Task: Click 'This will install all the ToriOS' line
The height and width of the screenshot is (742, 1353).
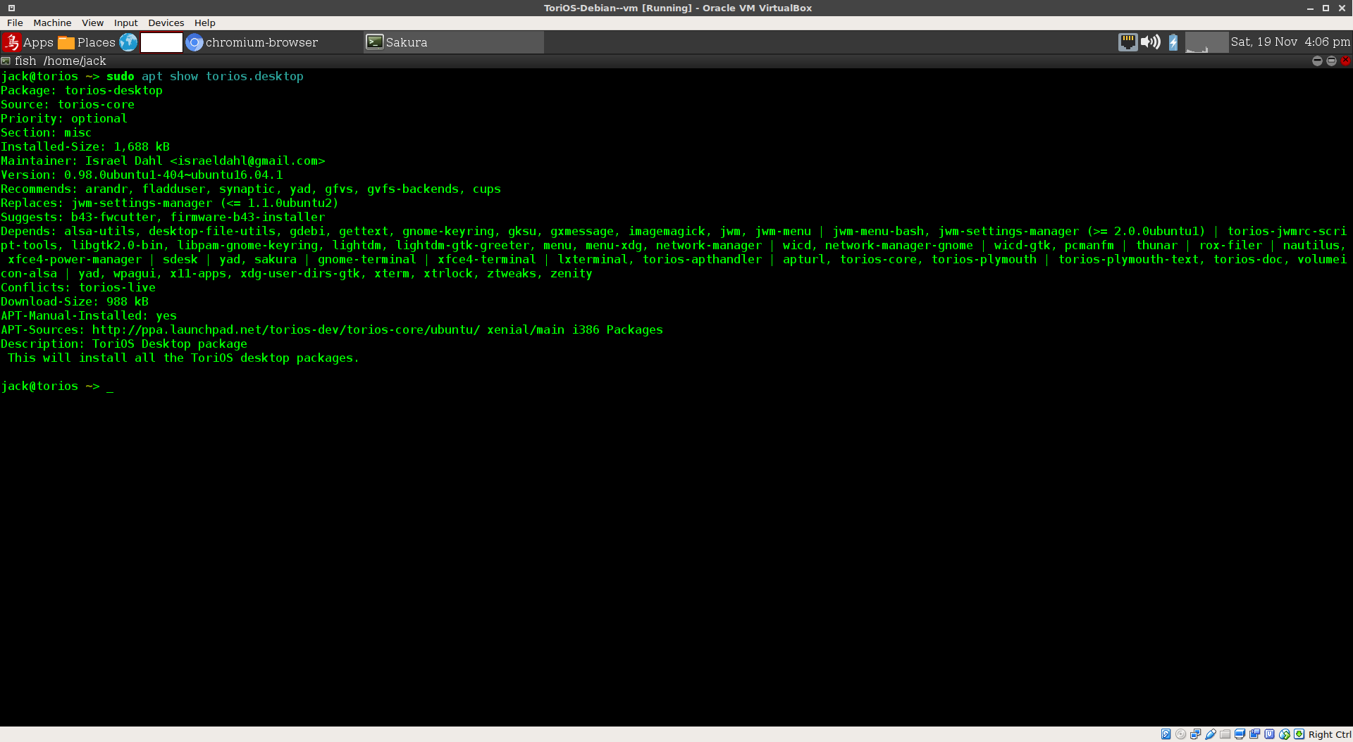Action: [184, 358]
